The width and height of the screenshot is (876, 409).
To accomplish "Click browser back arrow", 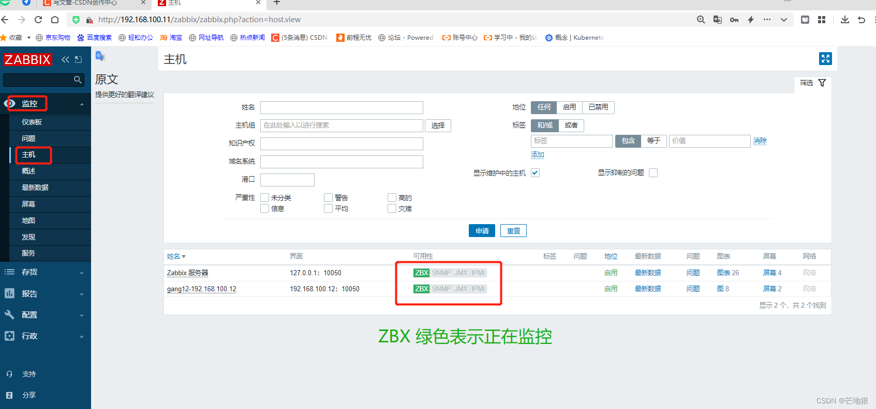I will tap(5, 20).
